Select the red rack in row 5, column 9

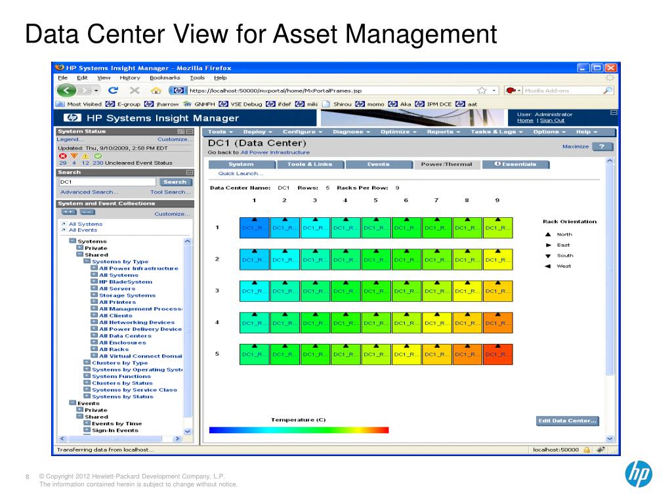pyautogui.click(x=498, y=354)
